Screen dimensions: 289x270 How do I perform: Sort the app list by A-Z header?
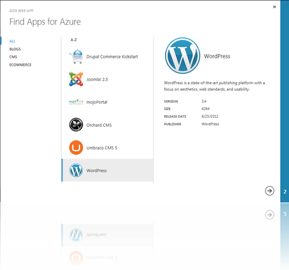click(x=73, y=40)
